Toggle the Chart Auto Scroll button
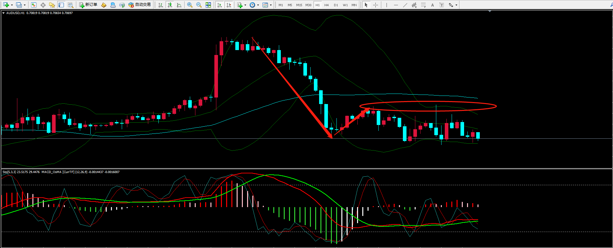Screen dimensions: 613x248 tap(220, 5)
